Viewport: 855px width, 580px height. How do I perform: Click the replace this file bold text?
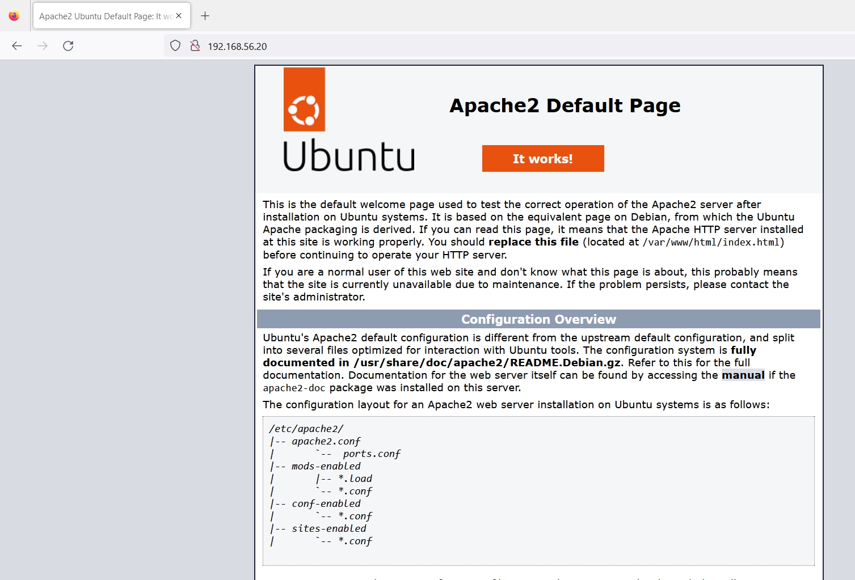pyautogui.click(x=533, y=242)
